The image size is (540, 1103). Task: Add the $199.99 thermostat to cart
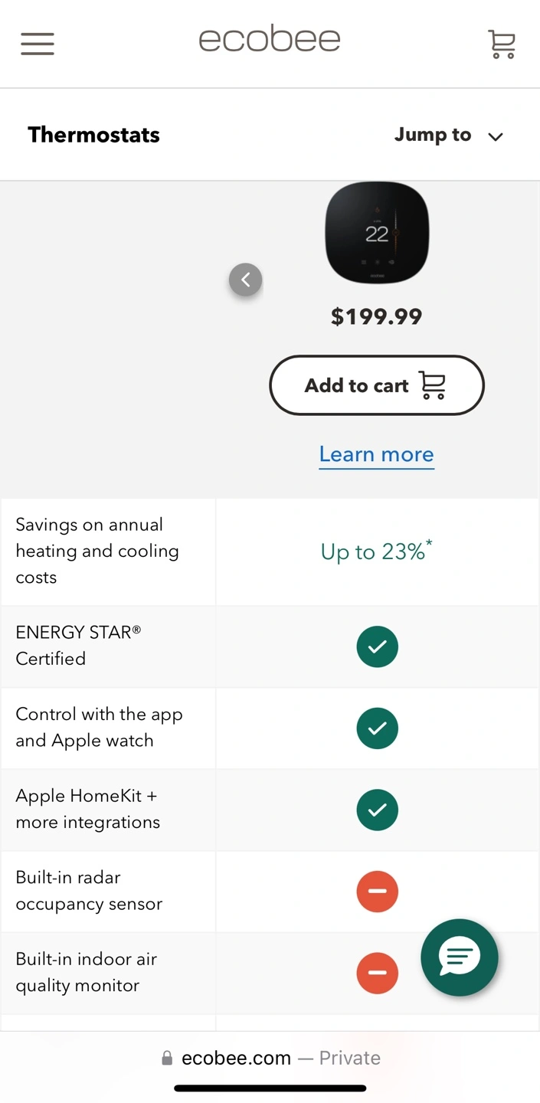point(376,385)
